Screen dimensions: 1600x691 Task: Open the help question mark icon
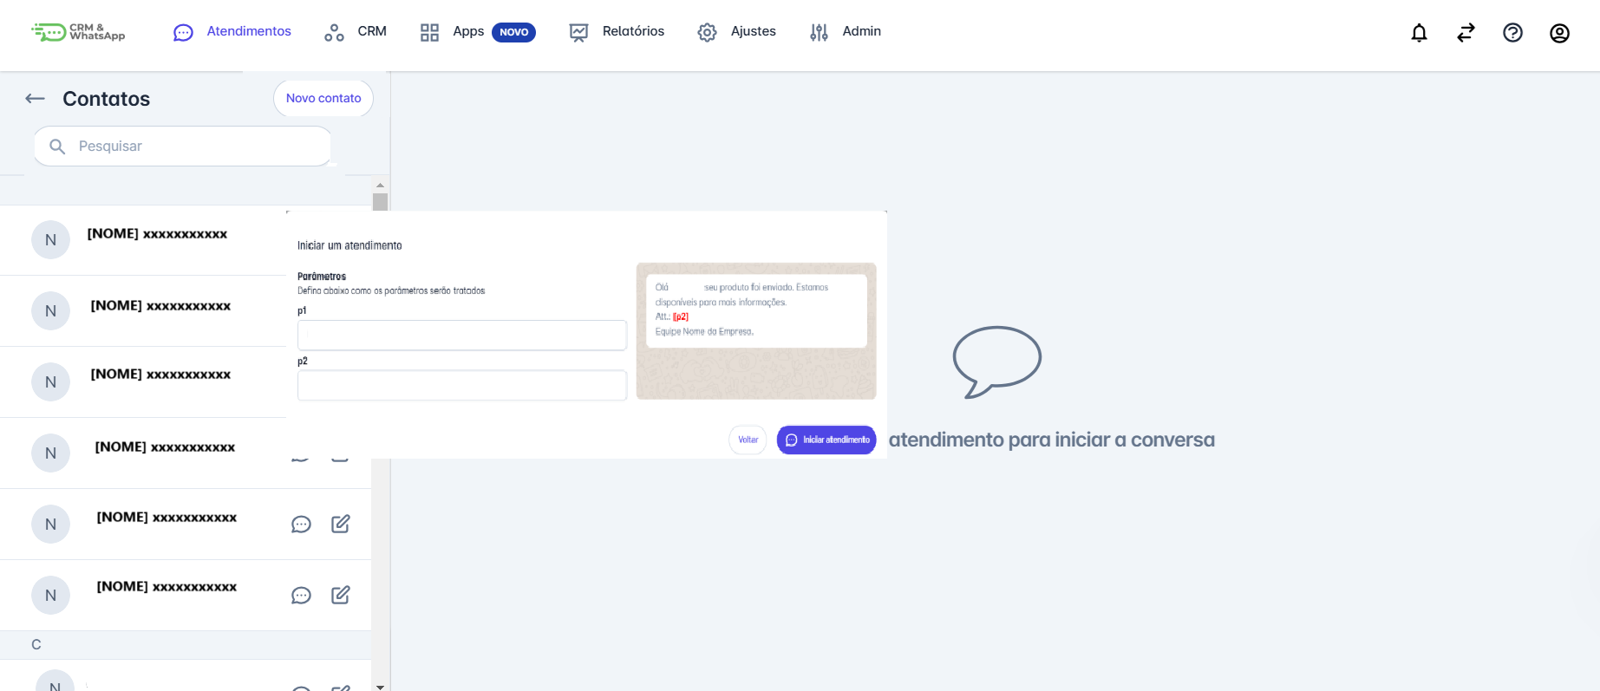click(x=1512, y=33)
